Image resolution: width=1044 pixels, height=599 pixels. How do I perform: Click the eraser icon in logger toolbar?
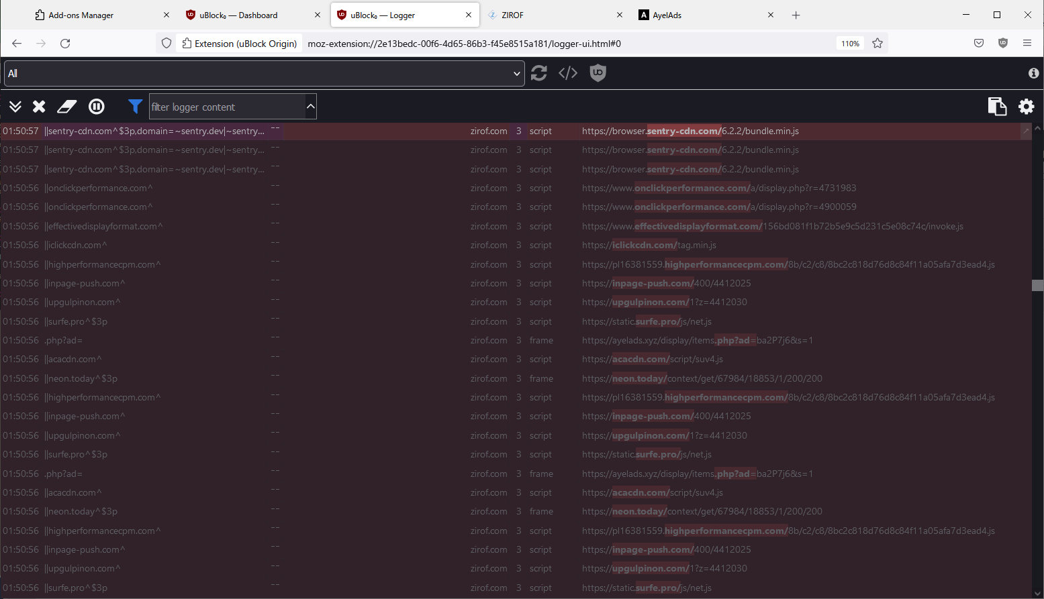pyautogui.click(x=67, y=107)
